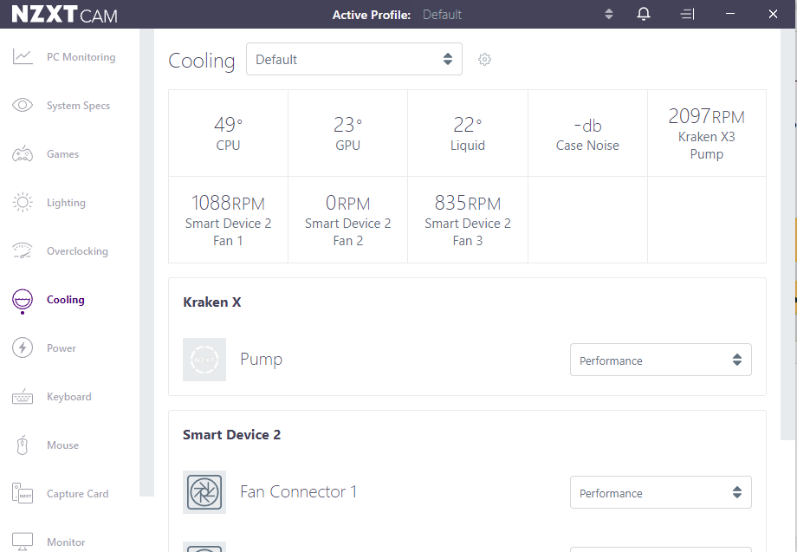Open cooling profile settings gear
Viewport: 797px width, 552px height.
(x=484, y=60)
